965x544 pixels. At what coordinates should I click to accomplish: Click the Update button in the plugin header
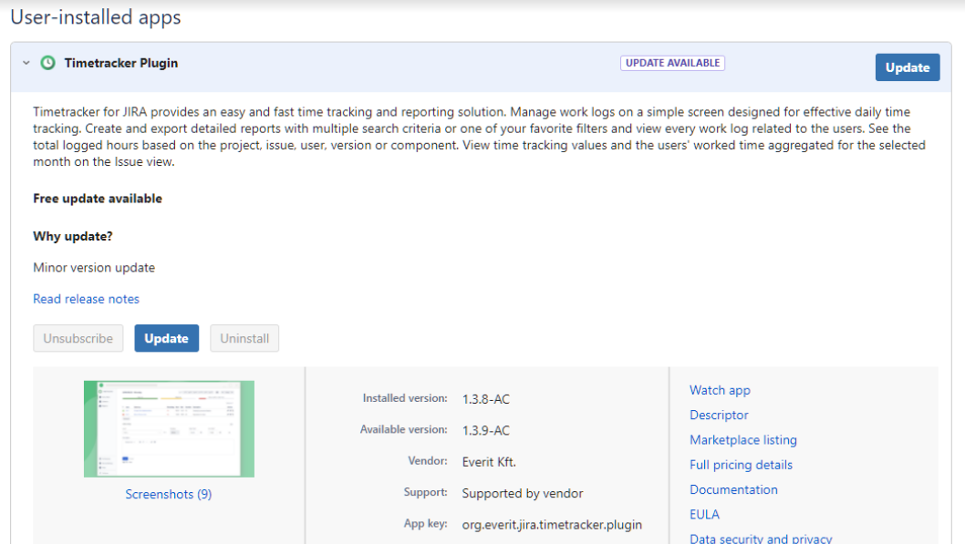908,67
